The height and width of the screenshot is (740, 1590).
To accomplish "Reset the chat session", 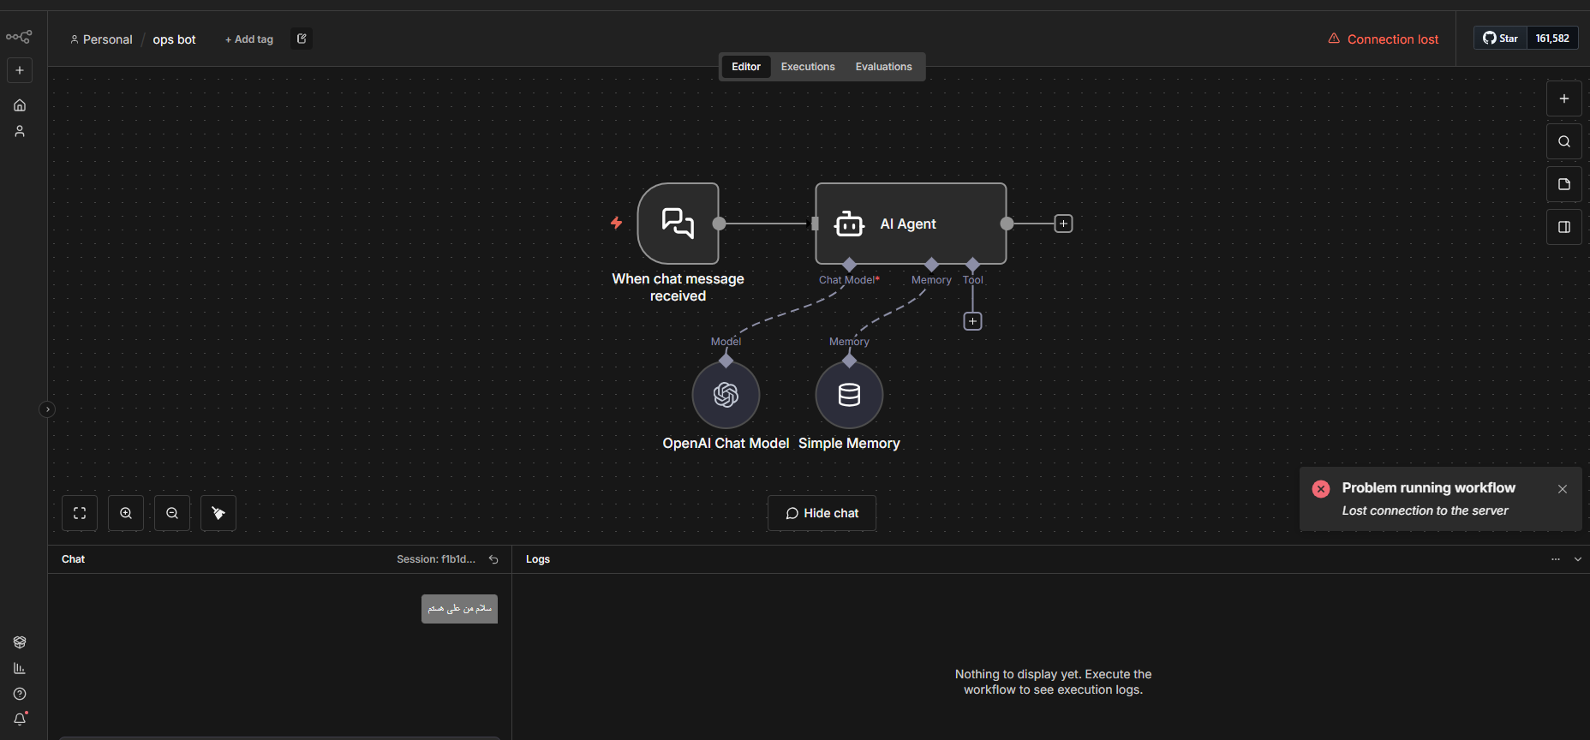I will tap(493, 559).
